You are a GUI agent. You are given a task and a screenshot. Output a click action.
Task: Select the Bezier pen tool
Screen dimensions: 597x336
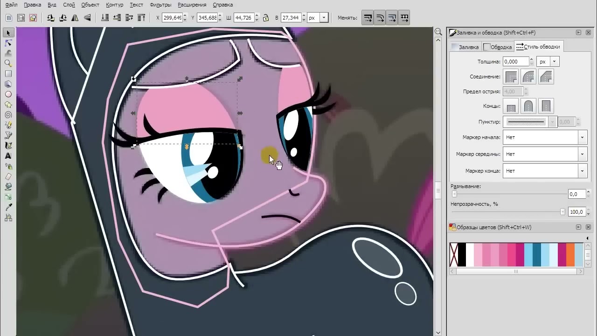8,135
